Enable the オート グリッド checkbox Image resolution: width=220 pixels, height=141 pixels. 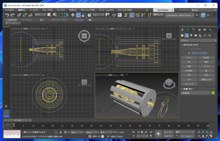coord(189,49)
